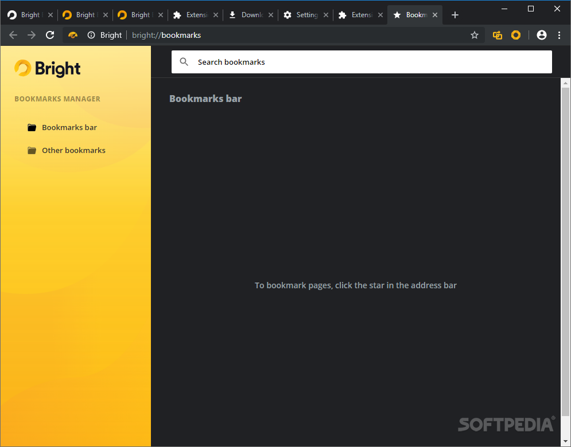
Task: Close the third Bright tab
Action: [160, 15]
